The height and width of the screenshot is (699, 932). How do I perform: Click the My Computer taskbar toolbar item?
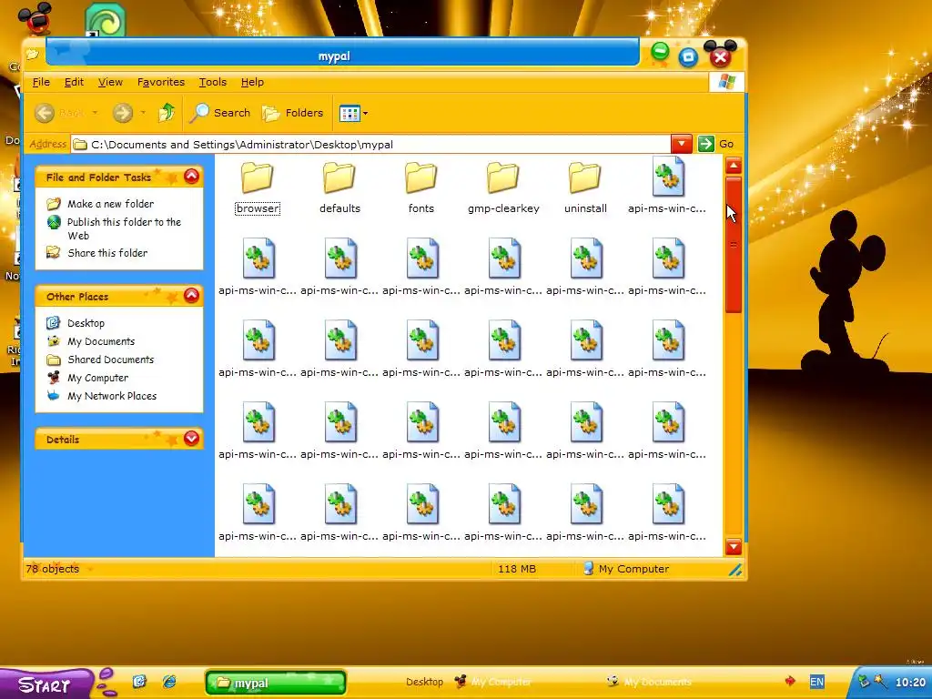click(x=492, y=682)
